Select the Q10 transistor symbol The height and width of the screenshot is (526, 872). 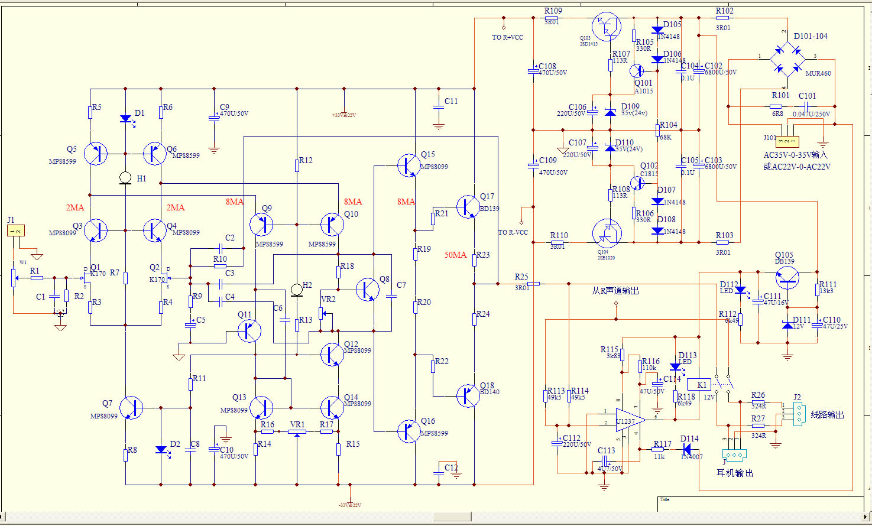coord(332,225)
